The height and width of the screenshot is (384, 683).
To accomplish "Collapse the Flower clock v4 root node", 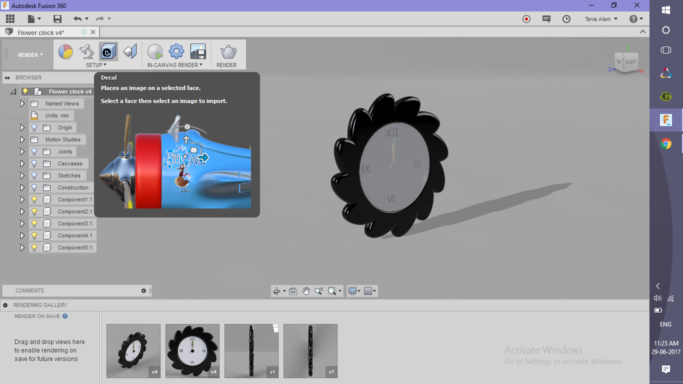I will [x=13, y=91].
